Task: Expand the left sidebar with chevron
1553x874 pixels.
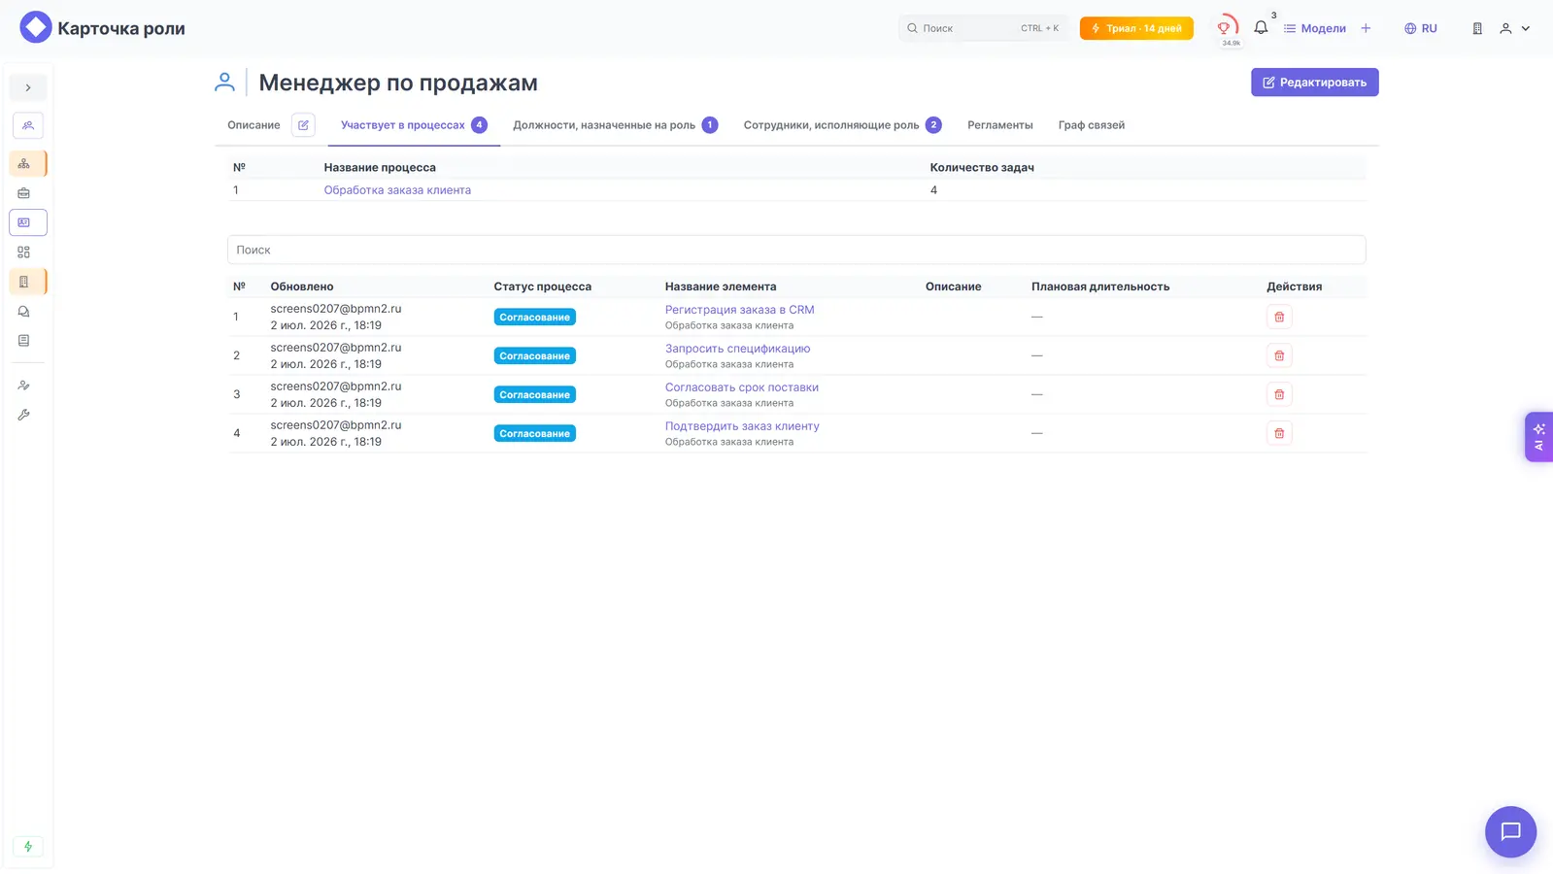Action: (x=28, y=87)
